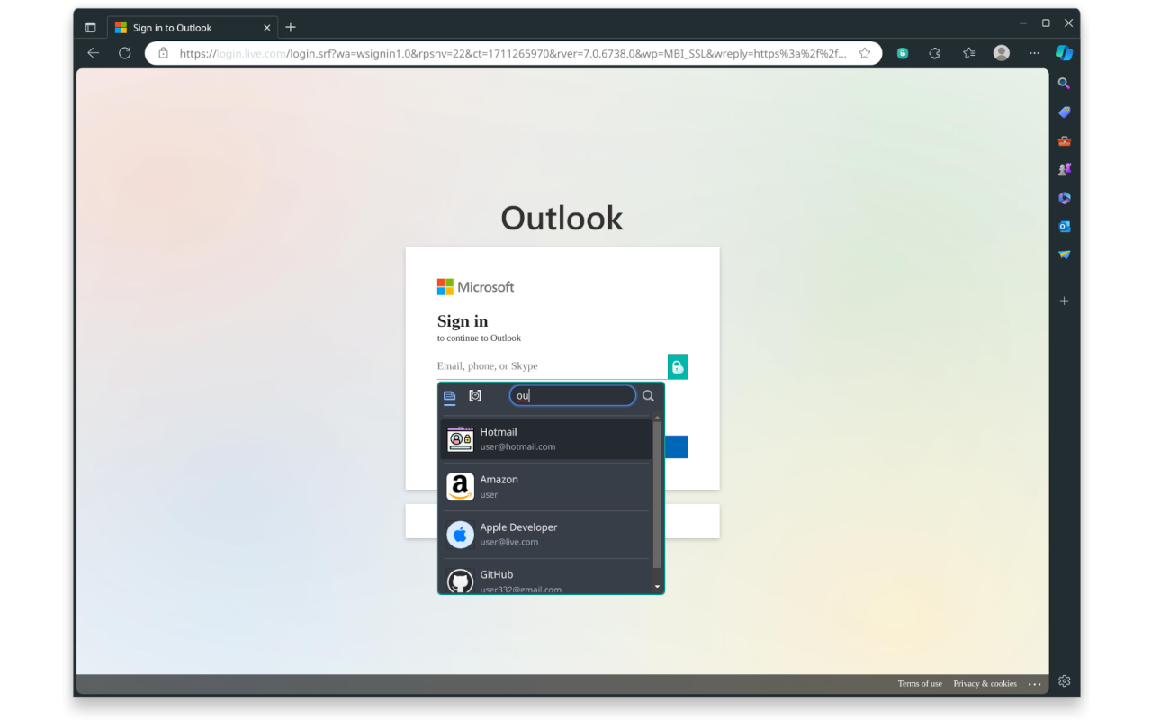
Task: Click the green lock autofill icon
Action: click(678, 366)
